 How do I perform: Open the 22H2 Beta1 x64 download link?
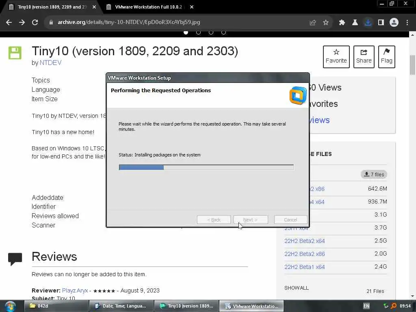click(305, 267)
